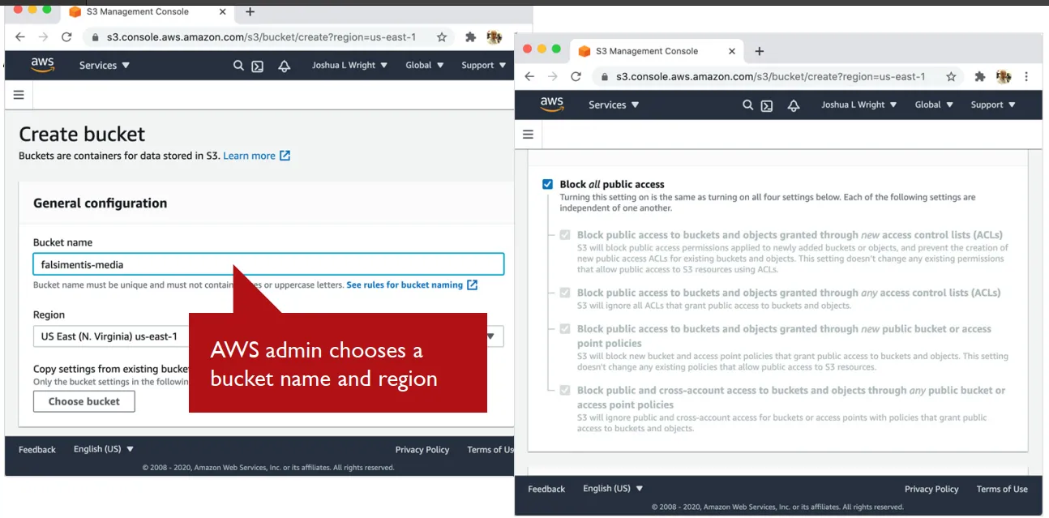Screen dimensions: 1049x518
Task: Open Support menu in right window
Action: (992, 105)
